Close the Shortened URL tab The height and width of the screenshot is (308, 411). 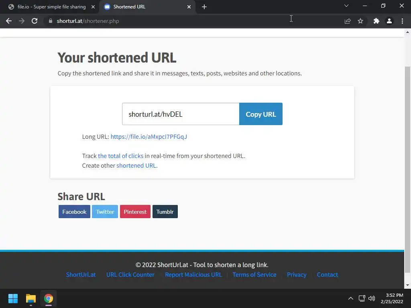[x=189, y=7]
